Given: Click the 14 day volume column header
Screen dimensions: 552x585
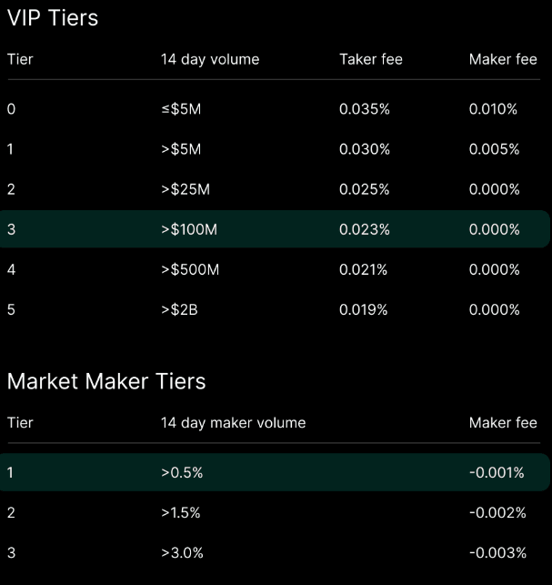Looking at the screenshot, I should pyautogui.click(x=210, y=59).
